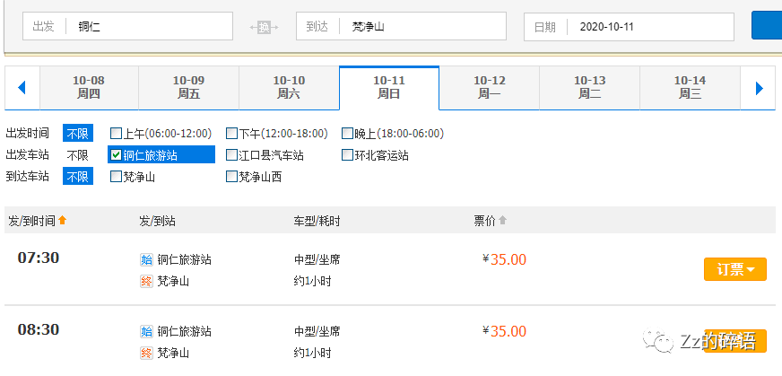782x376 pixels.
Task: Switch to the 10-12 周一 date tab
Action: click(490, 88)
